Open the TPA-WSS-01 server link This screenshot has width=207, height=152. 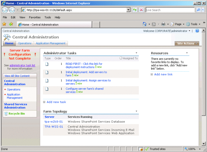[x=54, y=127]
